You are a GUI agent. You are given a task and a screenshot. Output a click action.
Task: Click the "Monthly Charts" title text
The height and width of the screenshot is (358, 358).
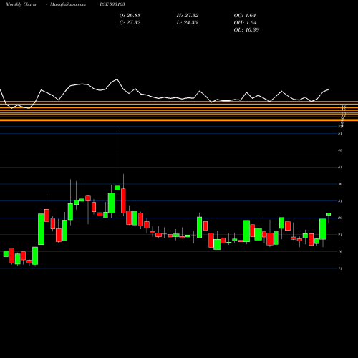(21, 4)
